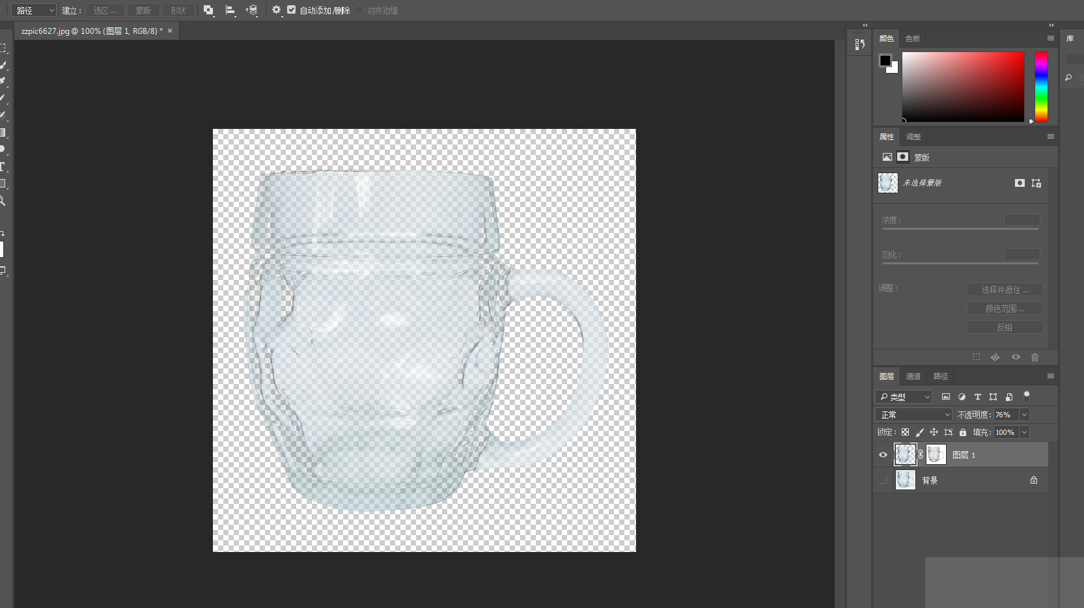Lock transparent pixels in Layers panel

click(905, 432)
